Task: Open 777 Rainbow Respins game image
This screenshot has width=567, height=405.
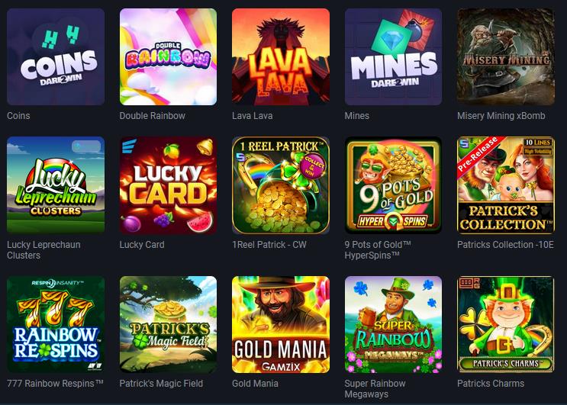Action: [56, 324]
